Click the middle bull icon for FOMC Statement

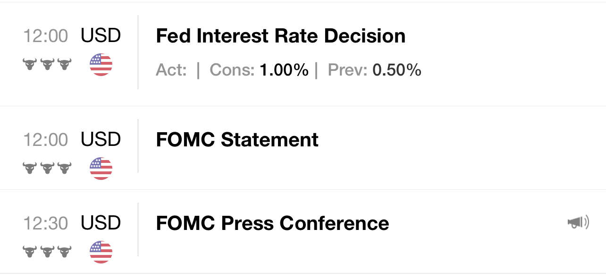(47, 168)
